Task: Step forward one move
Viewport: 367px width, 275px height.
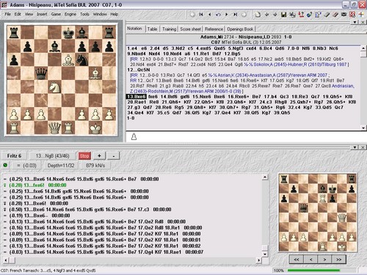Action: [227, 15]
